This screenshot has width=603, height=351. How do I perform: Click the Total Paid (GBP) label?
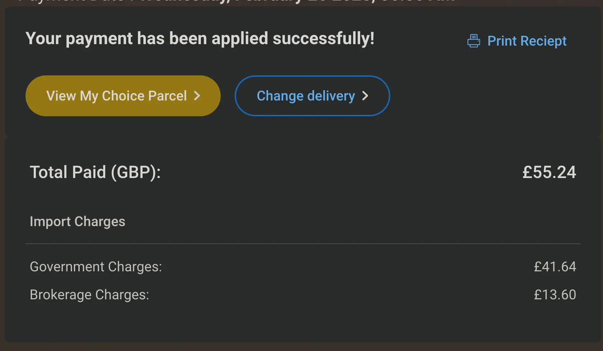pyautogui.click(x=95, y=172)
